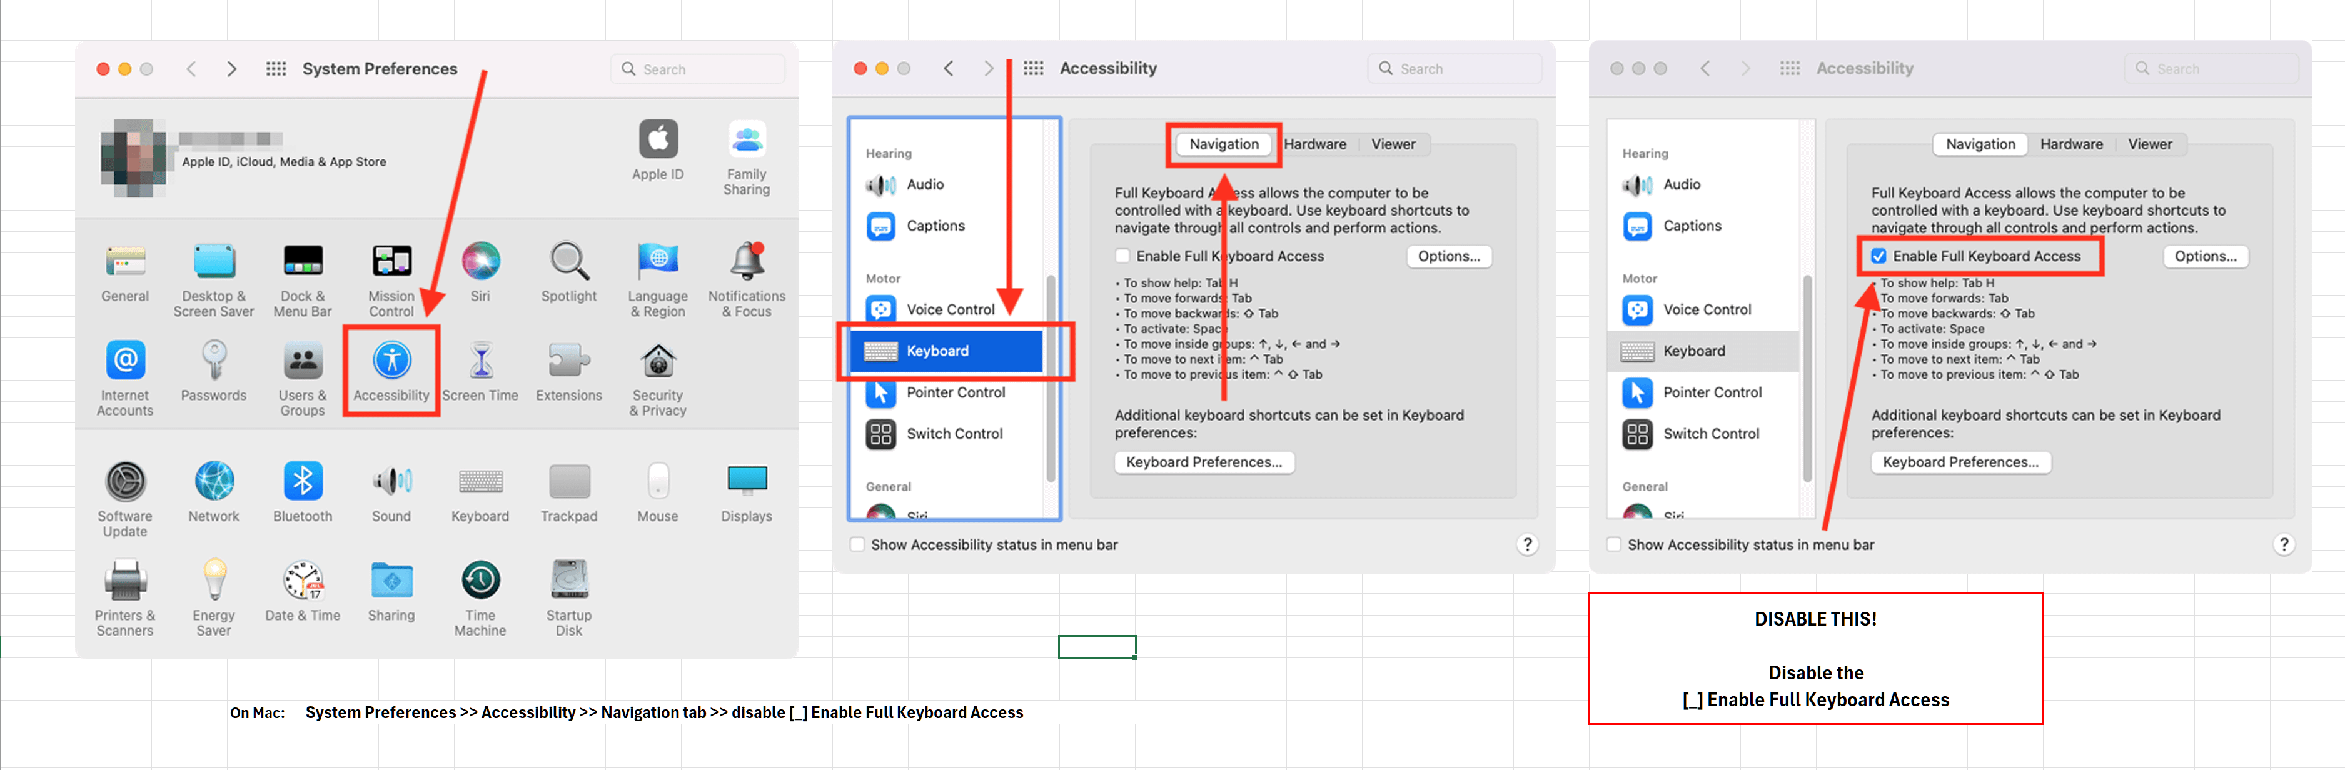Uncheck the checked Enable Full Keyboard Access box

pos(1878,257)
